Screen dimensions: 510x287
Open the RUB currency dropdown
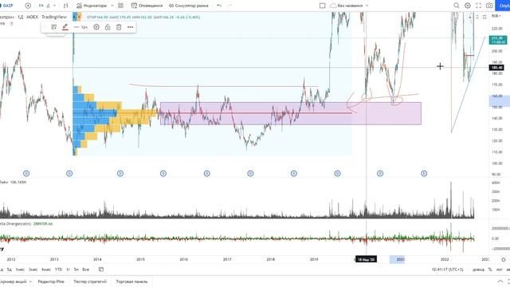pyautogui.click(x=496, y=16)
